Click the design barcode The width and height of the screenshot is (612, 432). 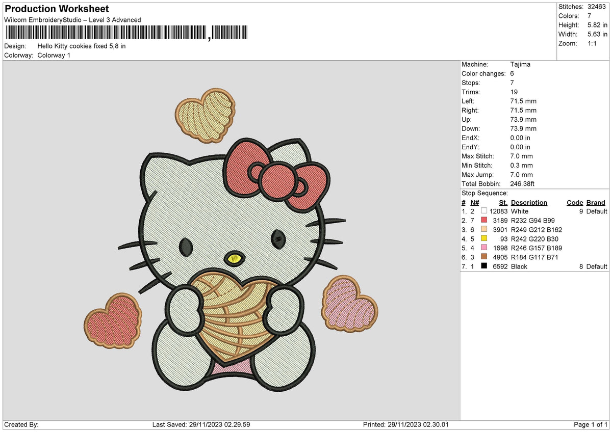tap(126, 33)
